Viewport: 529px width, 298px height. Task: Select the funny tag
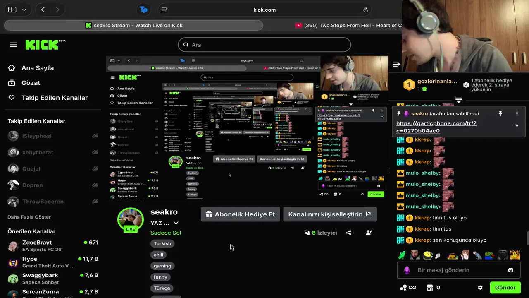click(160, 277)
